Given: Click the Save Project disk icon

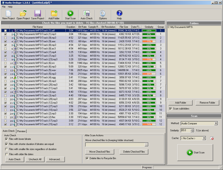Looking at the screenshot, I should 38,14.
